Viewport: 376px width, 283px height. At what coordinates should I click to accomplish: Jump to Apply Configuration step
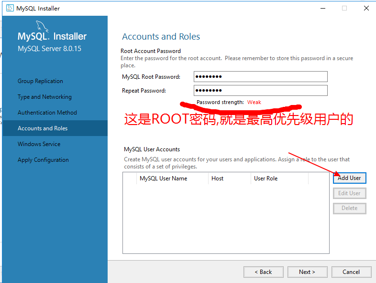tap(43, 160)
